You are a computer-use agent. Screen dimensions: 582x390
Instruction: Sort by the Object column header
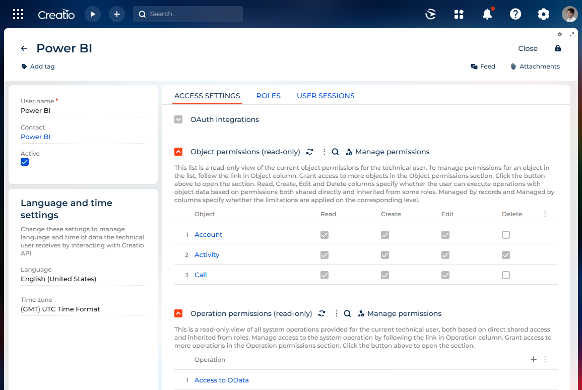205,214
